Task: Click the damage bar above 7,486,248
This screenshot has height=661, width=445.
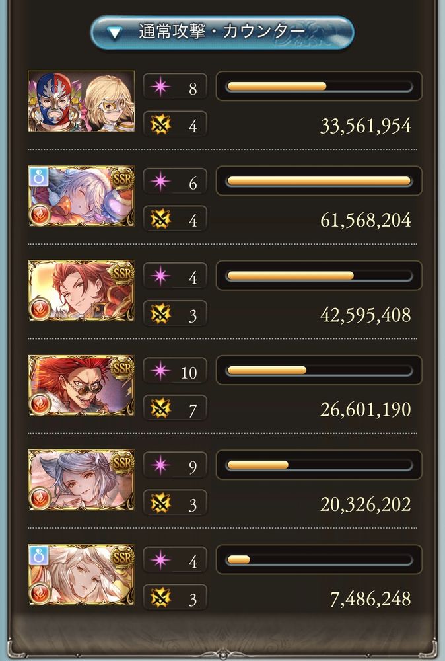Action: tap(319, 560)
